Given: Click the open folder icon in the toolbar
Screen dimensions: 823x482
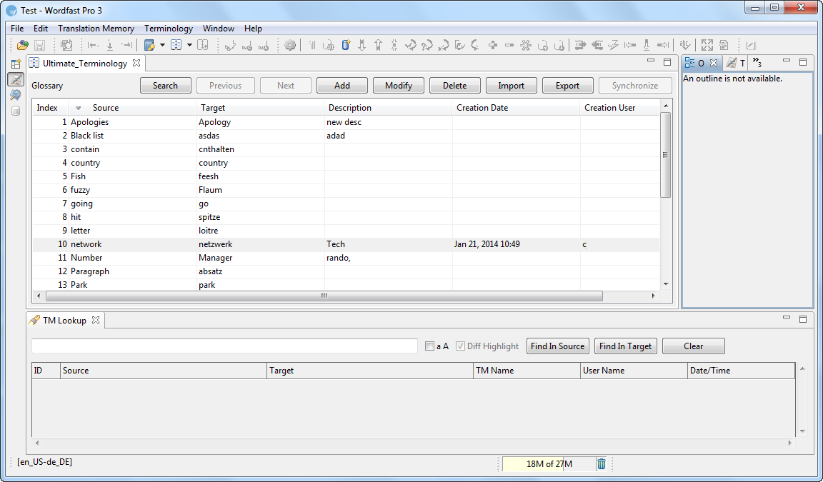Looking at the screenshot, I should point(23,45).
